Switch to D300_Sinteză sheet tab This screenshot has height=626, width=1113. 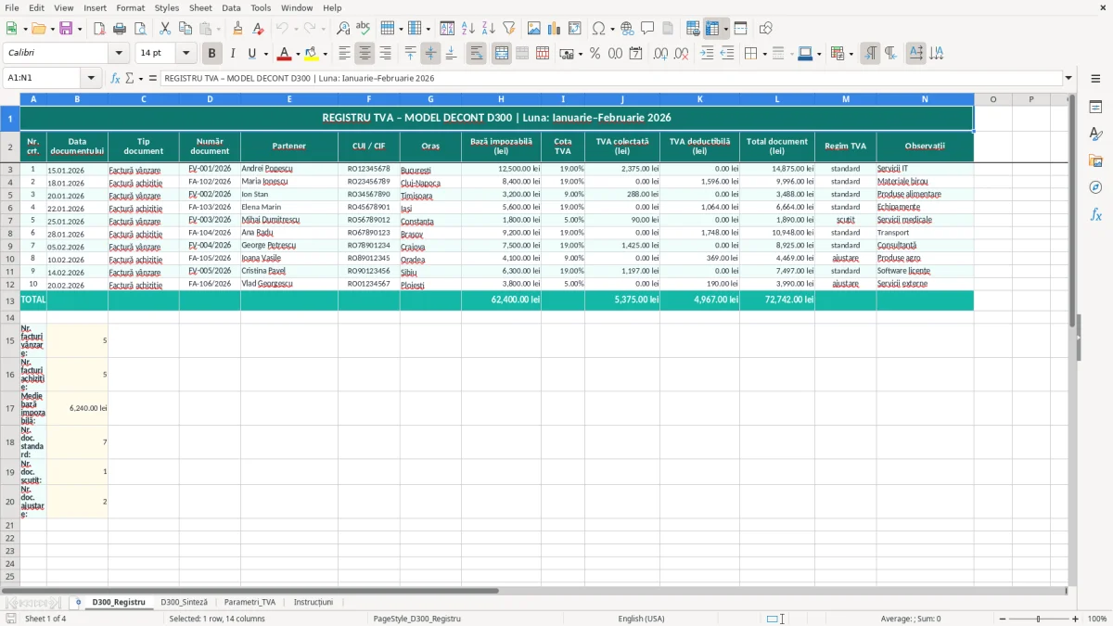pos(184,602)
